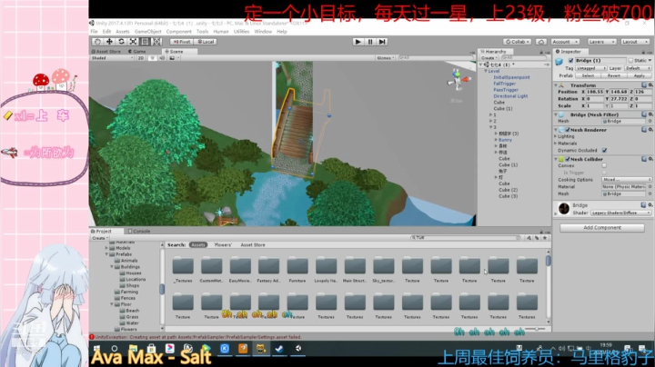
Task: Select the Move tool
Action: (109, 42)
